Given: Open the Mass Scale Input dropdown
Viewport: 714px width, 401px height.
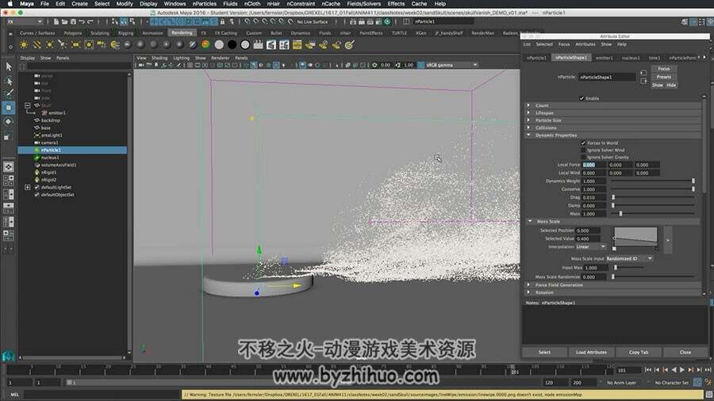Looking at the screenshot, I should tap(629, 258).
